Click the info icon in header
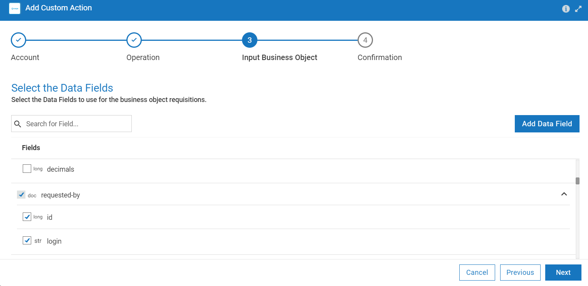 [566, 9]
